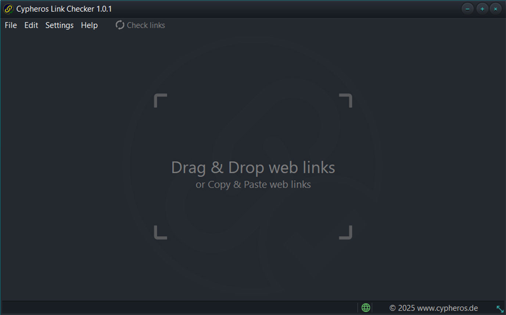Click the Cypheros Link Checker title text

64,9
